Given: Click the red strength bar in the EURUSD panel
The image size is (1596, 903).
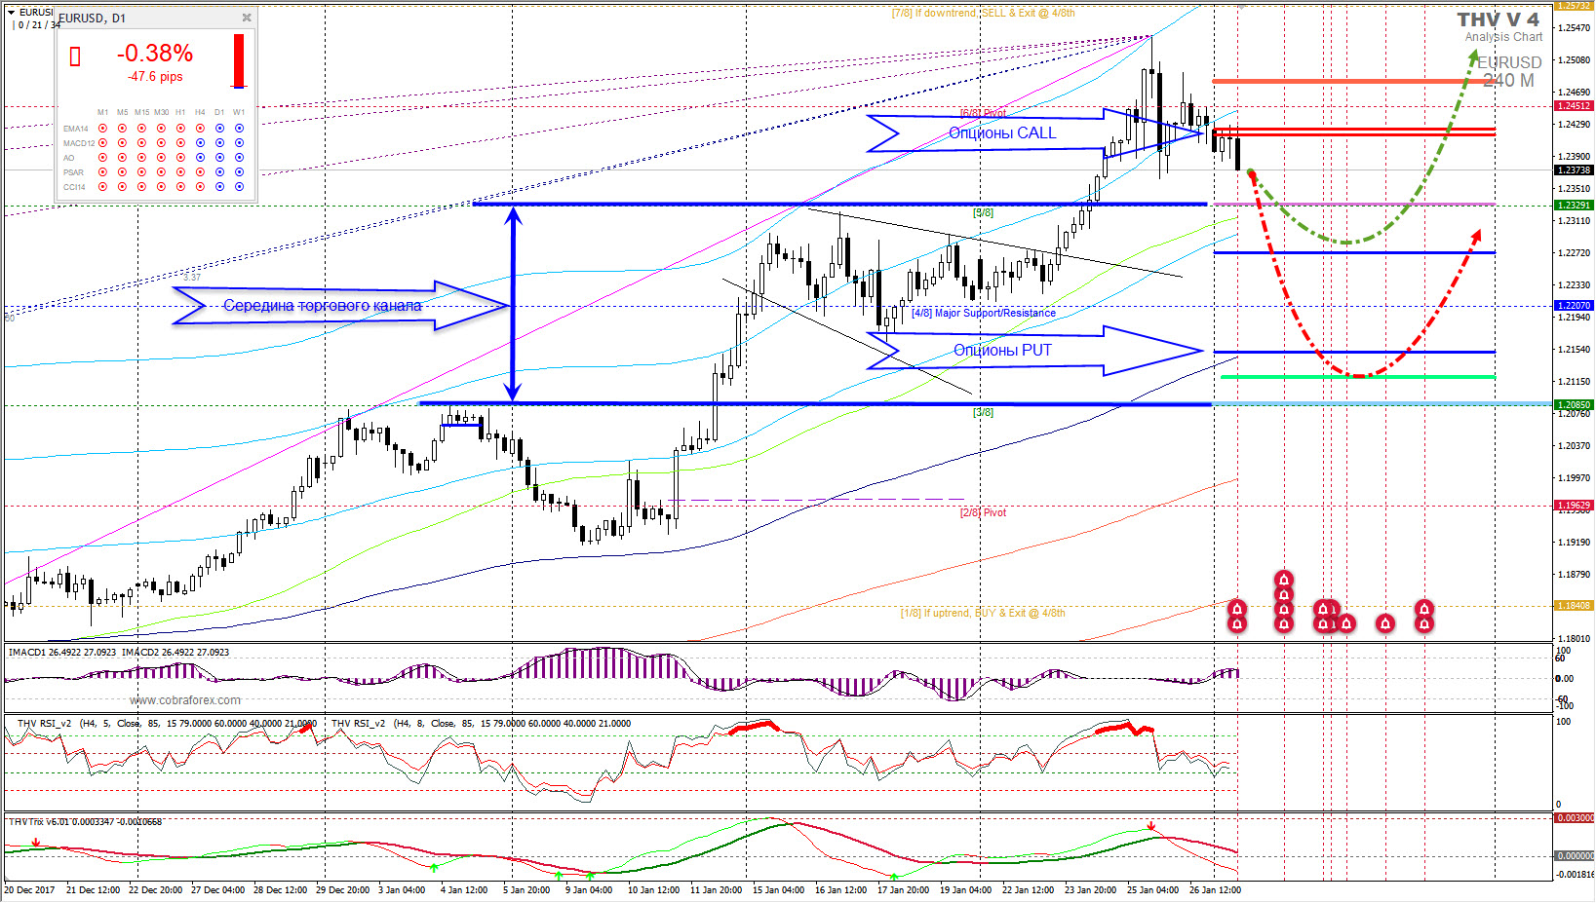Looking at the screenshot, I should tap(238, 60).
